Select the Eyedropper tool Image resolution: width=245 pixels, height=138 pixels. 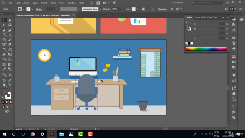pos(4,69)
